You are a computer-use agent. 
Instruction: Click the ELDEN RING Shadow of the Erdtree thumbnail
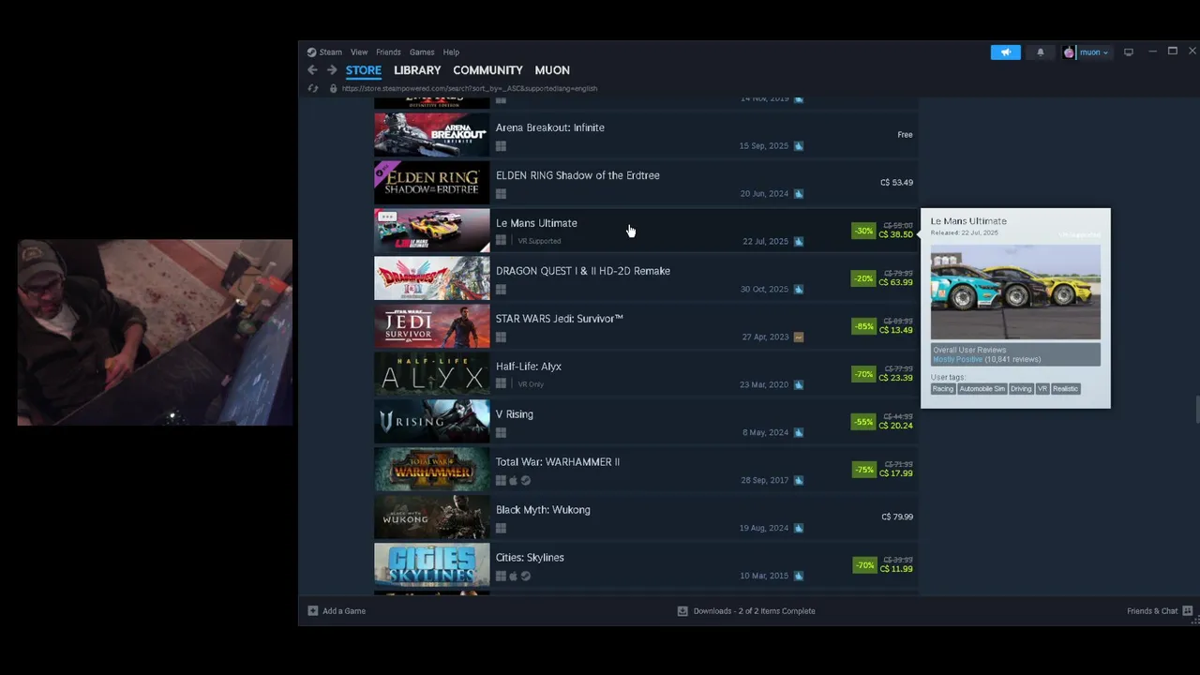coord(431,183)
